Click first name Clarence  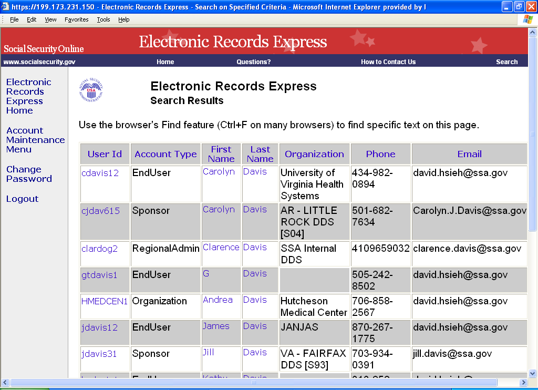(221, 247)
